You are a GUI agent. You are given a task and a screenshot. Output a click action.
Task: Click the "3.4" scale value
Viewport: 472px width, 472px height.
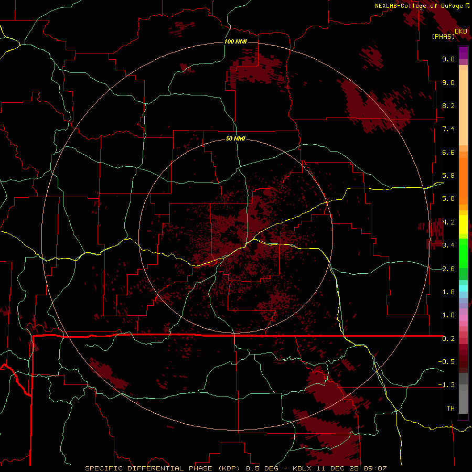click(x=448, y=245)
